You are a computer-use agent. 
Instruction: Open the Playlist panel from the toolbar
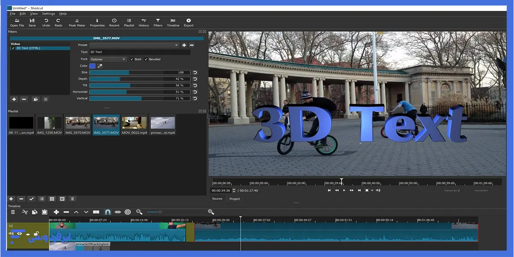tap(129, 23)
